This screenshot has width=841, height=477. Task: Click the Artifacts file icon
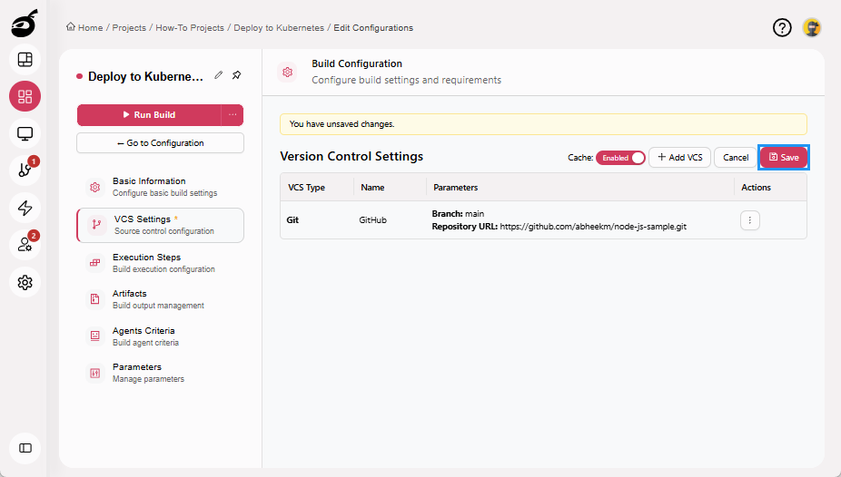coord(95,298)
